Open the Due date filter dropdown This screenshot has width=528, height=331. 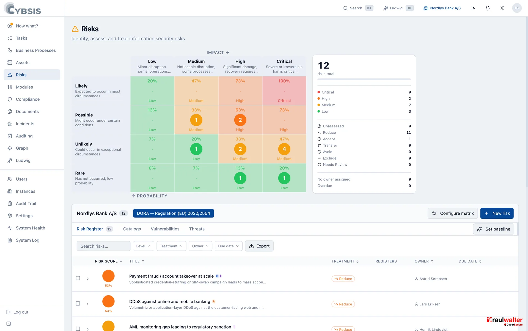click(x=229, y=246)
